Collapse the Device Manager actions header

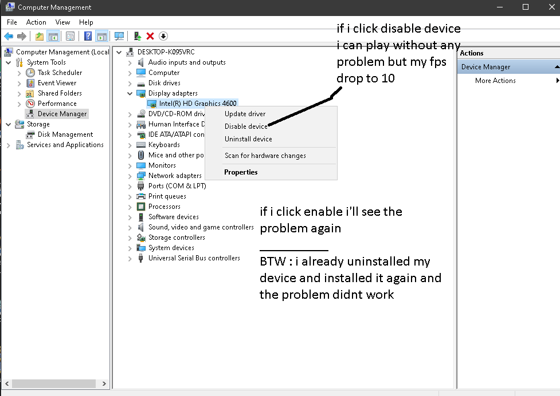[557, 67]
